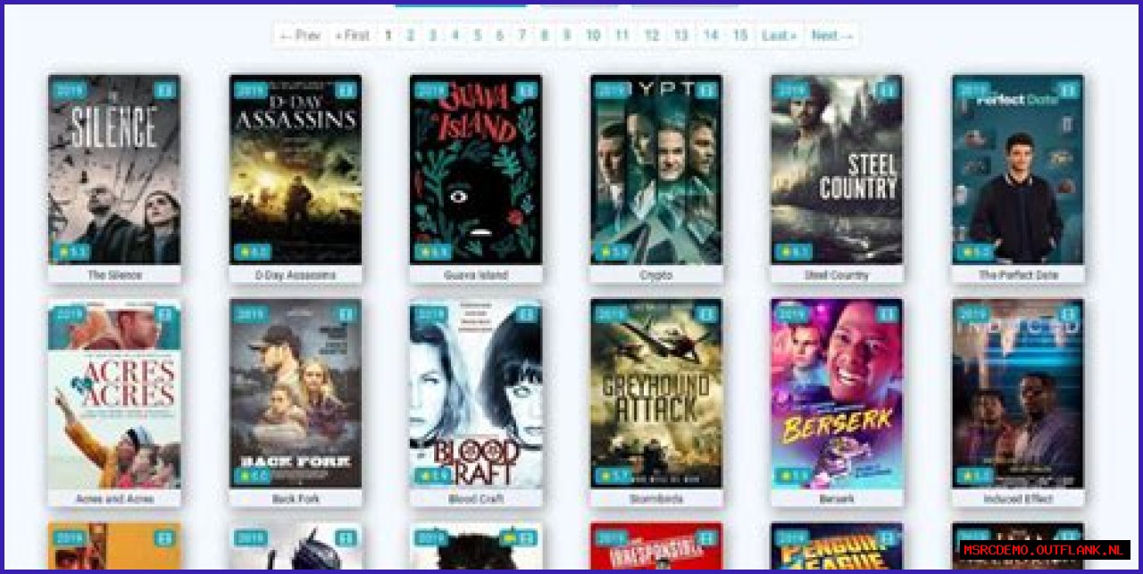Click the star rating badge on Crypto poster
Viewport: 1143px width, 574px height.
[613, 253]
